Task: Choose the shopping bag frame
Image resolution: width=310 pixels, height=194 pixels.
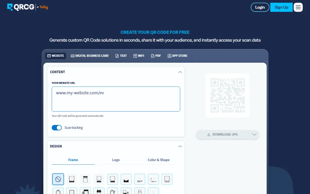Action: [58, 191]
